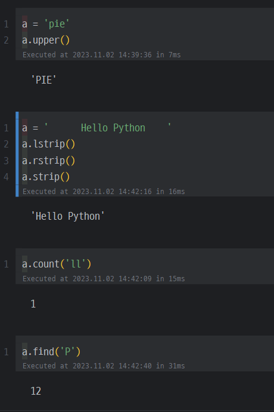Image resolution: width=274 pixels, height=412 pixels.
Task: Click the 'Executed at 2023.11.02 14:42:09 in 15ms' status
Action: point(104,278)
